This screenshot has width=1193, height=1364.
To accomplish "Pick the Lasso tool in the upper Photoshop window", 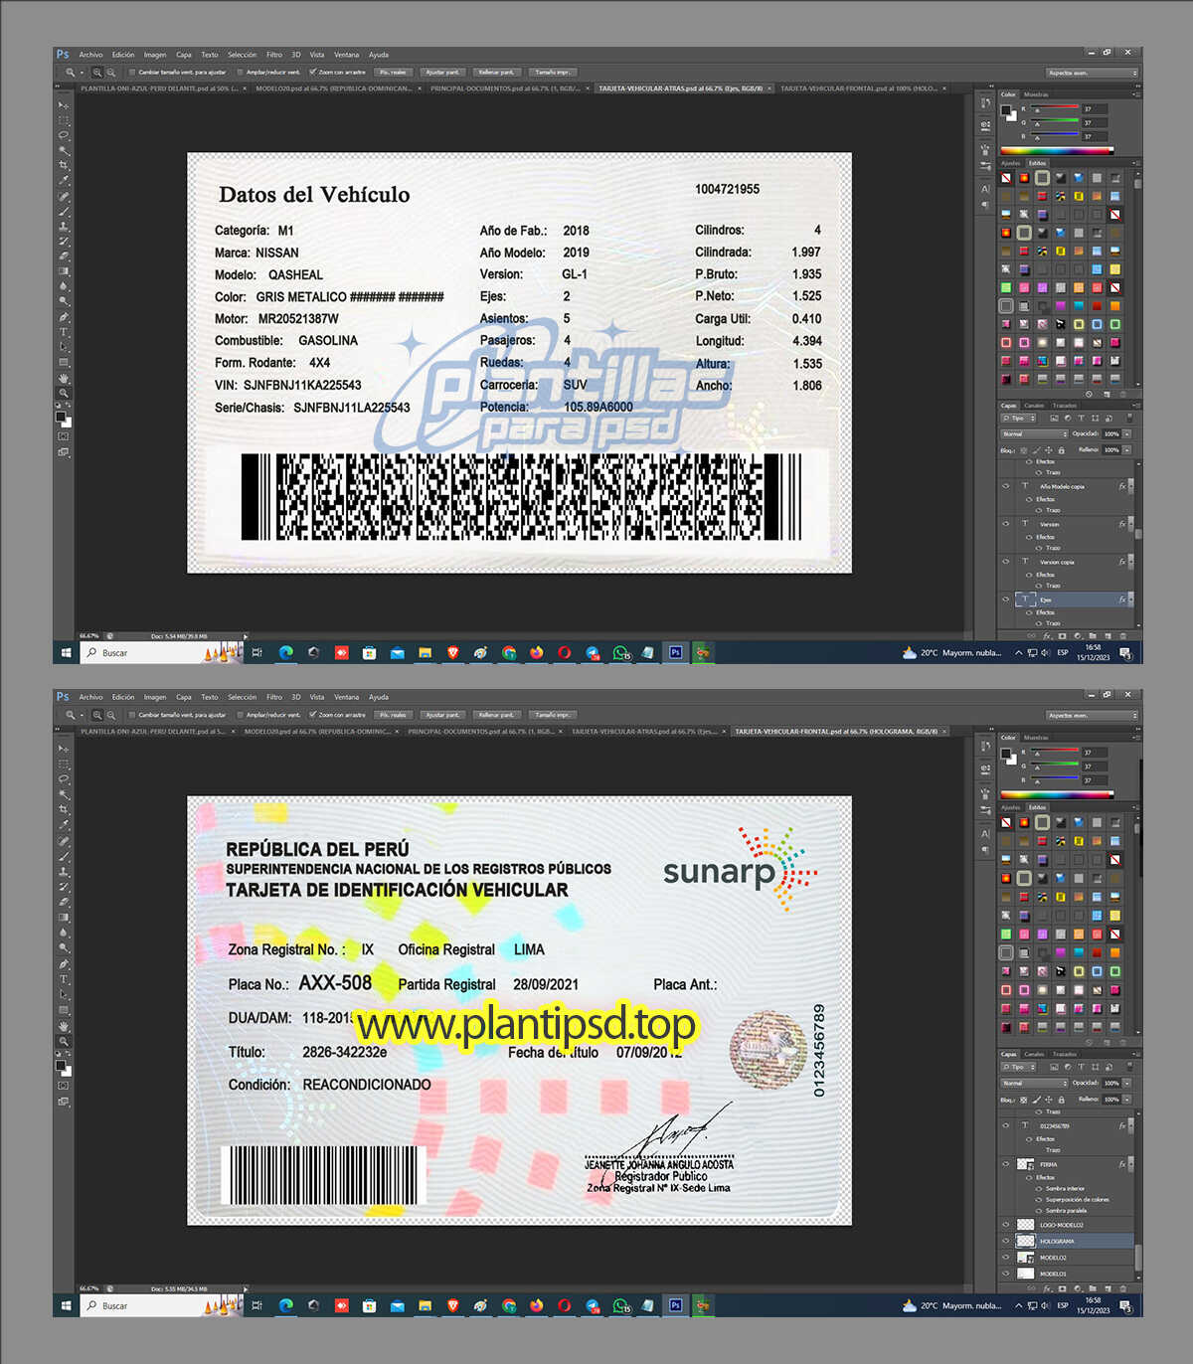I will (x=64, y=135).
